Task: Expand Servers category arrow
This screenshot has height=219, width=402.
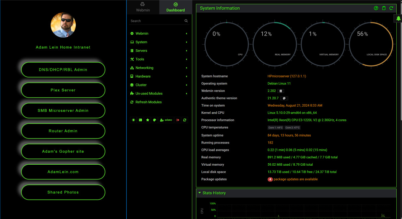Action: click(x=186, y=51)
